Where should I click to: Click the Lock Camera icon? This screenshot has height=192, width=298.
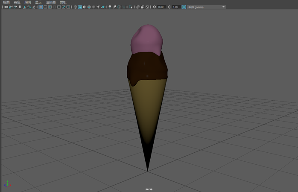pos(11,7)
